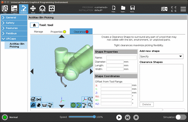Click the Z offset input field
The height and width of the screenshot is (122, 188).
coord(116,93)
